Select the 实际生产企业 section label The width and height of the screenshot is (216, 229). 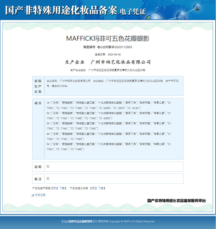[x=38, y=86]
